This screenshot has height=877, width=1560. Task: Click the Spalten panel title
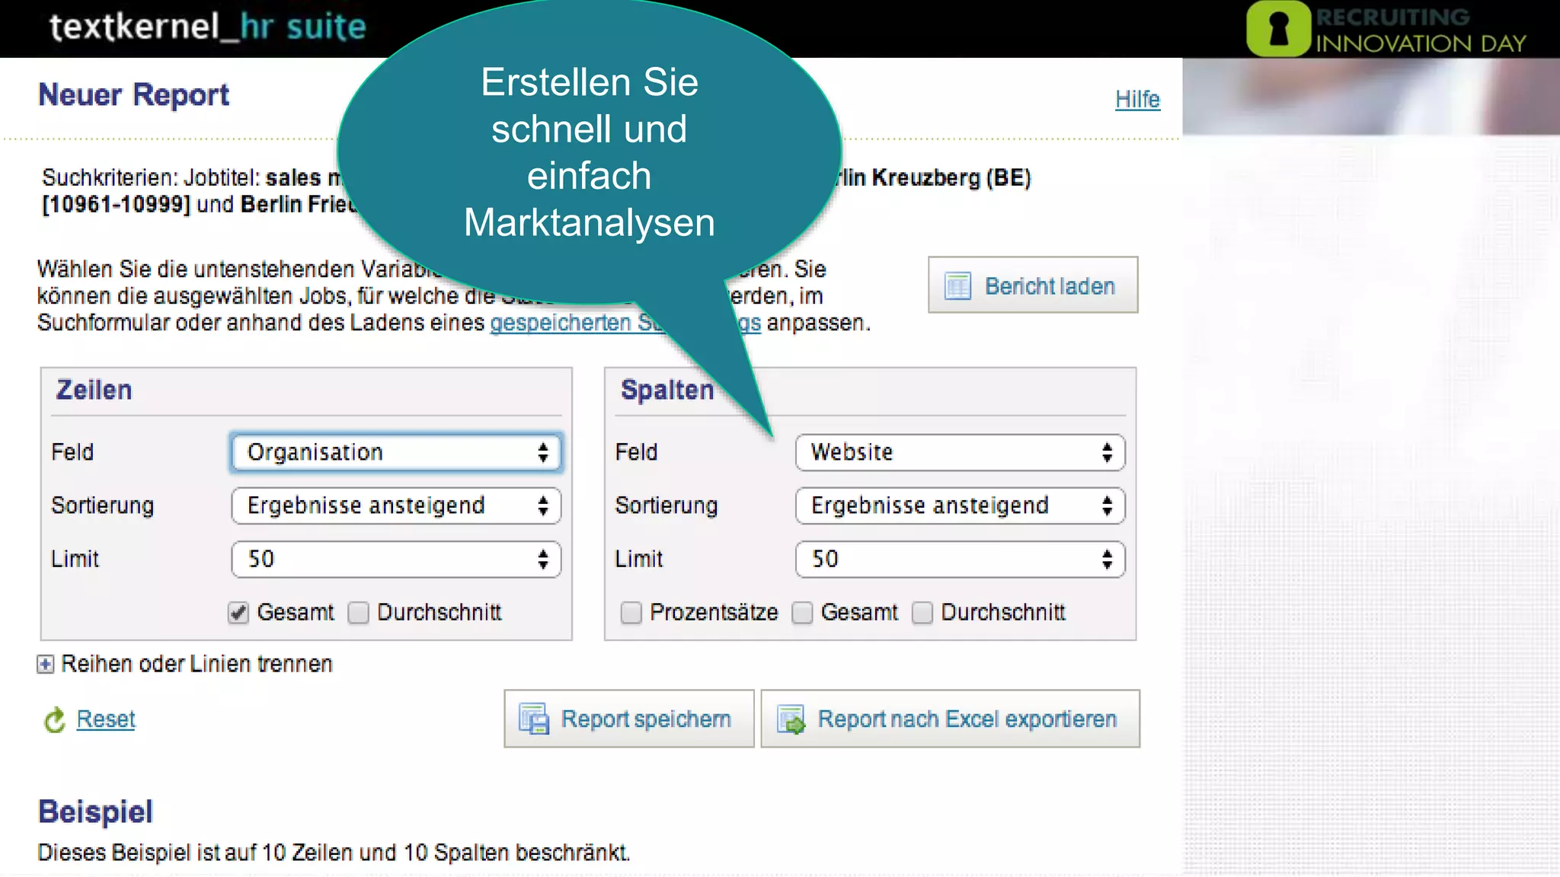point(667,390)
